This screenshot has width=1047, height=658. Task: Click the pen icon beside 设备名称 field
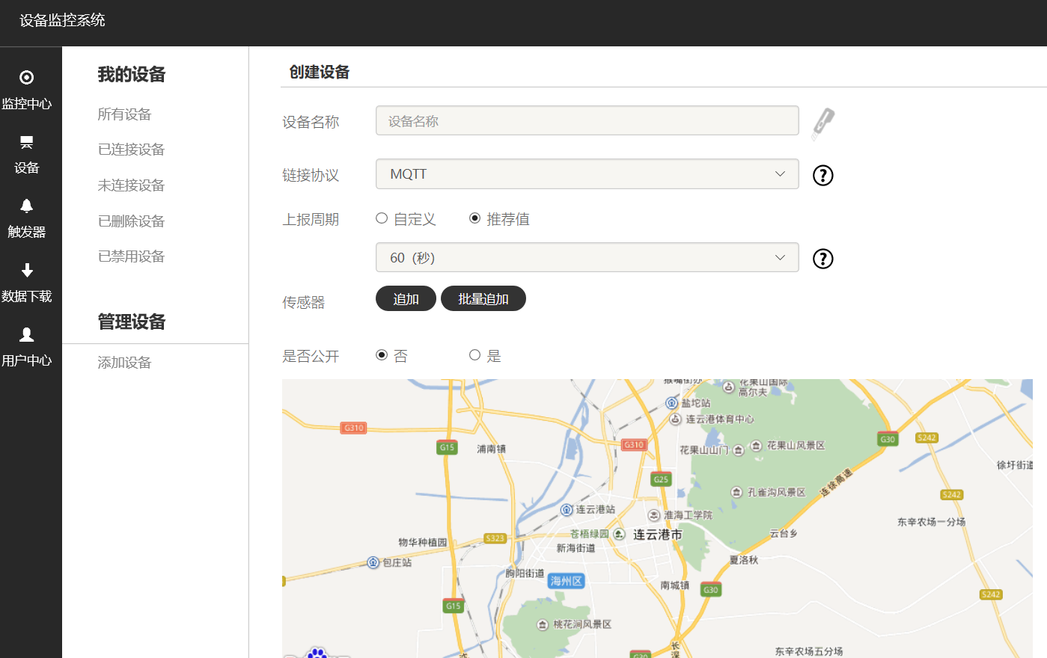pos(822,123)
